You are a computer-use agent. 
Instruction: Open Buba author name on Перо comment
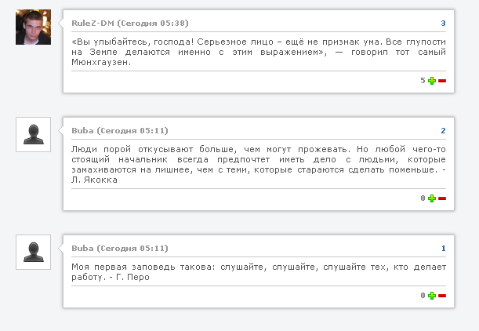82,249
